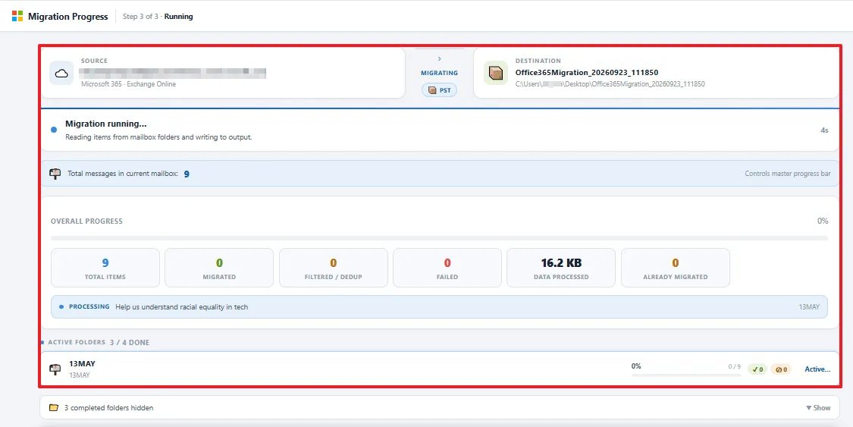Click the destination name Office365Migration_20260923_111850
Viewport: 853px width, 427px height.
[587, 72]
